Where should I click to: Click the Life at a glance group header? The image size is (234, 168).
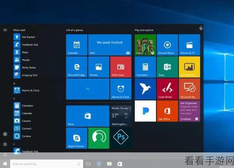tap(74, 30)
